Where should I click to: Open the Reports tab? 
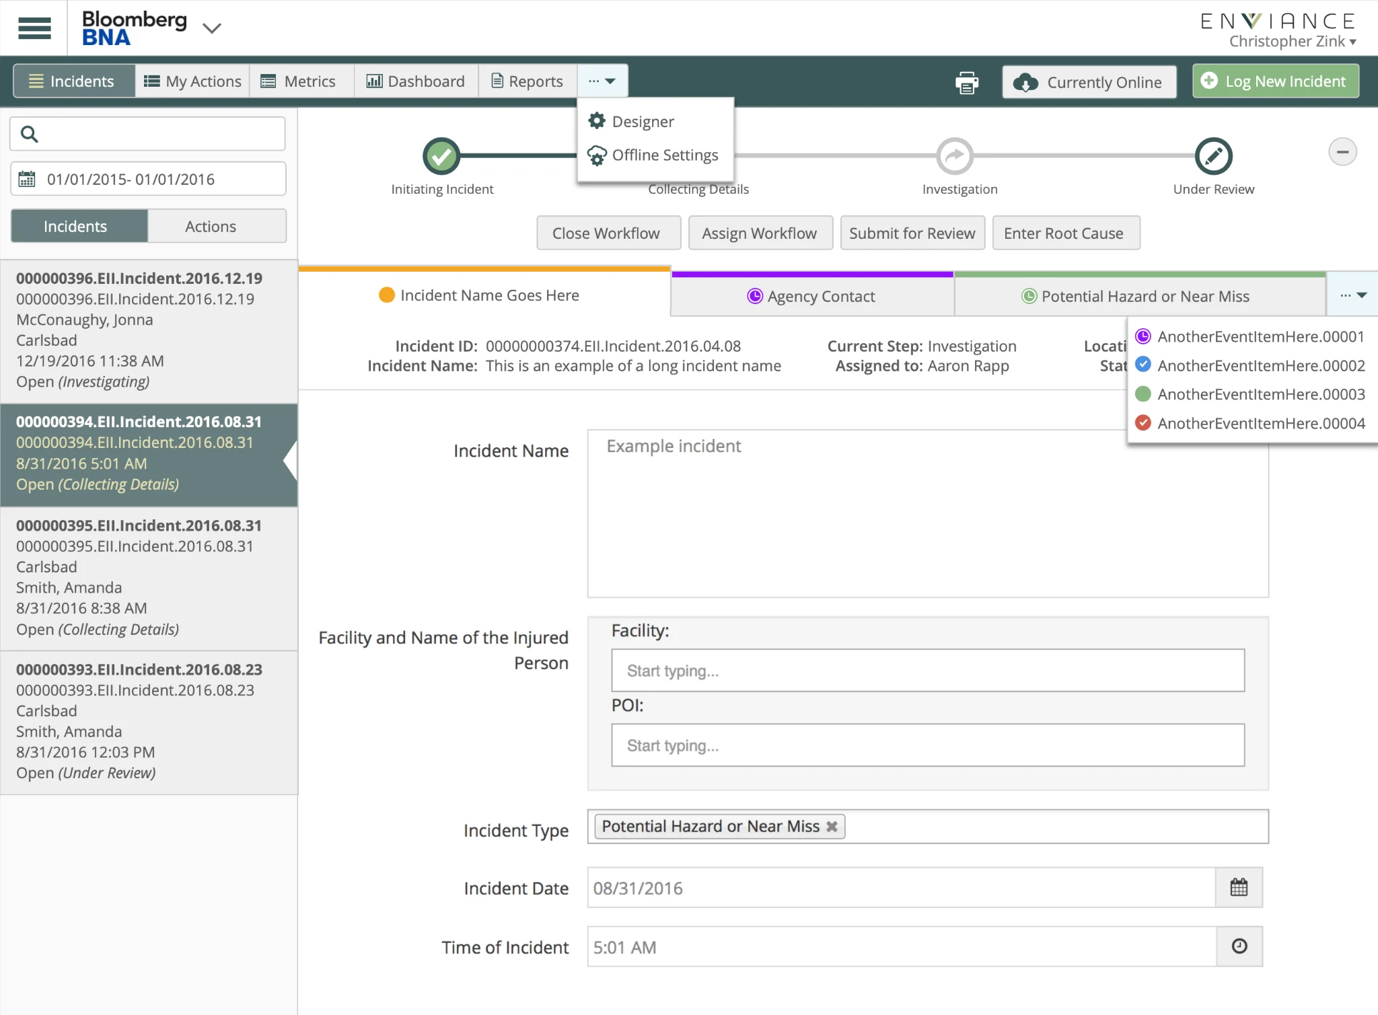pos(528,81)
